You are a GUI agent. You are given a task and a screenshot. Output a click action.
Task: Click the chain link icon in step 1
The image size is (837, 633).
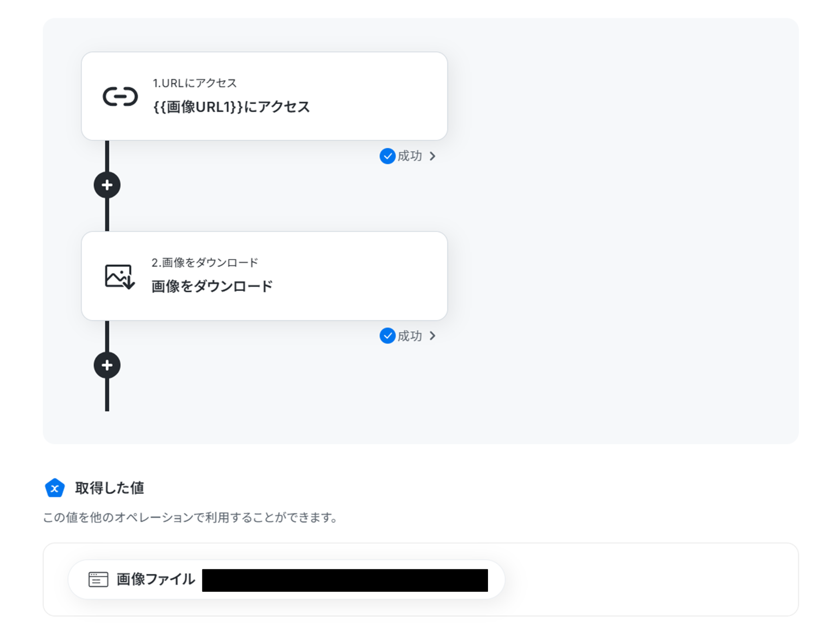(x=120, y=97)
